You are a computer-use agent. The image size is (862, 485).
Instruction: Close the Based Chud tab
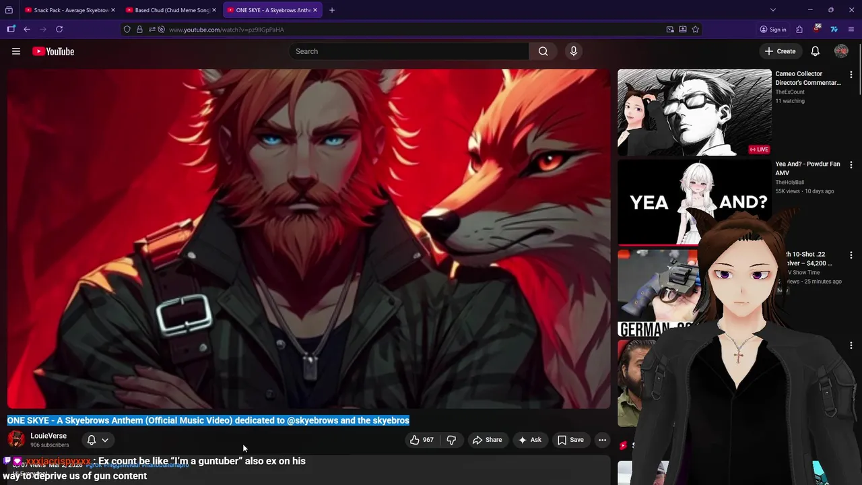tap(214, 10)
